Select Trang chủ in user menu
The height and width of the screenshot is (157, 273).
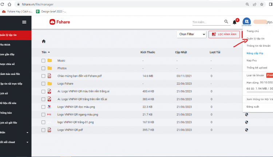[253, 31]
